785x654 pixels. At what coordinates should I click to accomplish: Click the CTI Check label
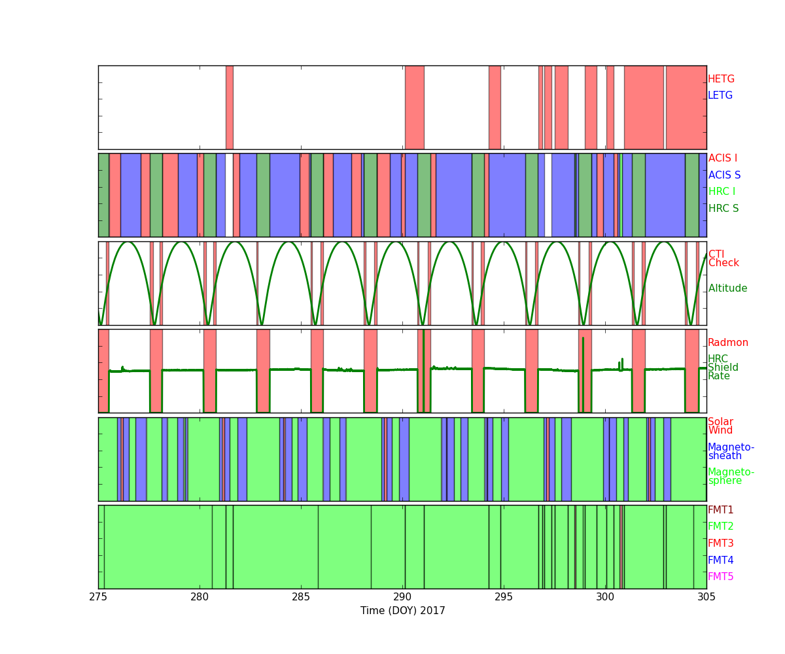tap(723, 259)
